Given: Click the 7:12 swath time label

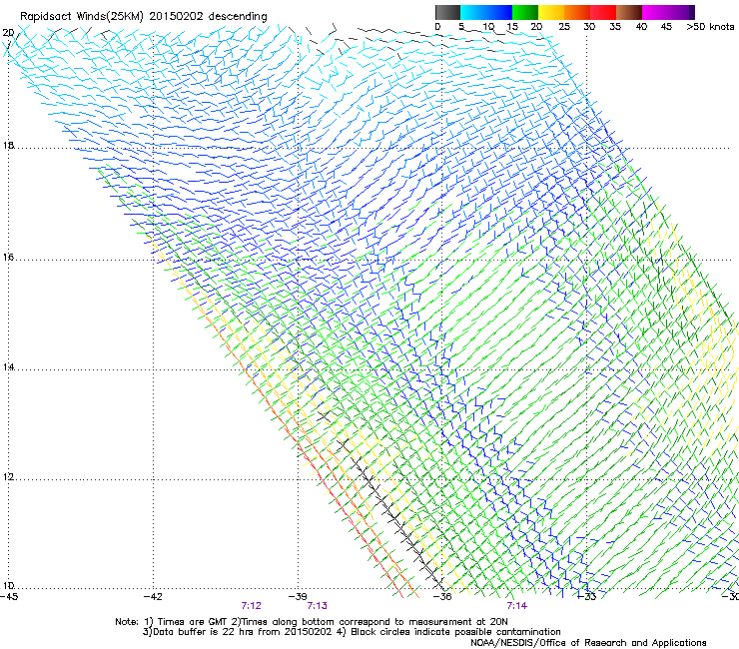Looking at the screenshot, I should tap(252, 606).
